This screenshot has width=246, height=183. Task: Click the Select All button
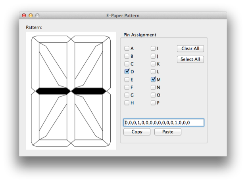pyautogui.click(x=190, y=59)
